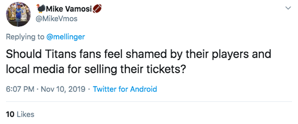Click the tweet's first text line

[139, 54]
